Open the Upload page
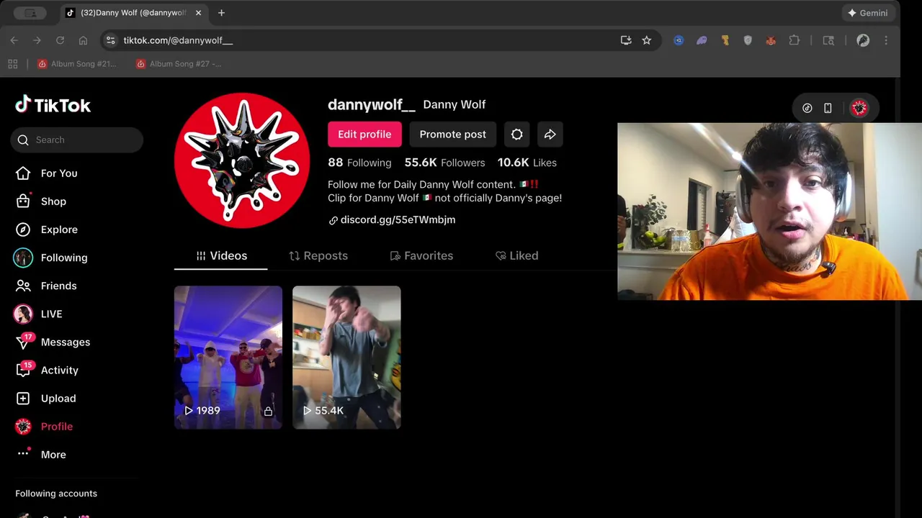Image resolution: width=922 pixels, height=518 pixels. (45, 398)
